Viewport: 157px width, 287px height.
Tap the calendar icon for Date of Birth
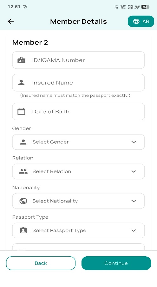21,111
